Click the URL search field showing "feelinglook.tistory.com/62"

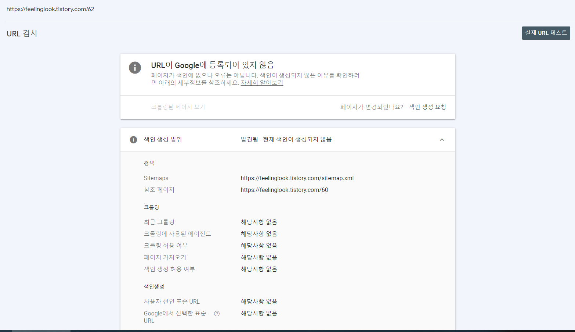(x=50, y=9)
